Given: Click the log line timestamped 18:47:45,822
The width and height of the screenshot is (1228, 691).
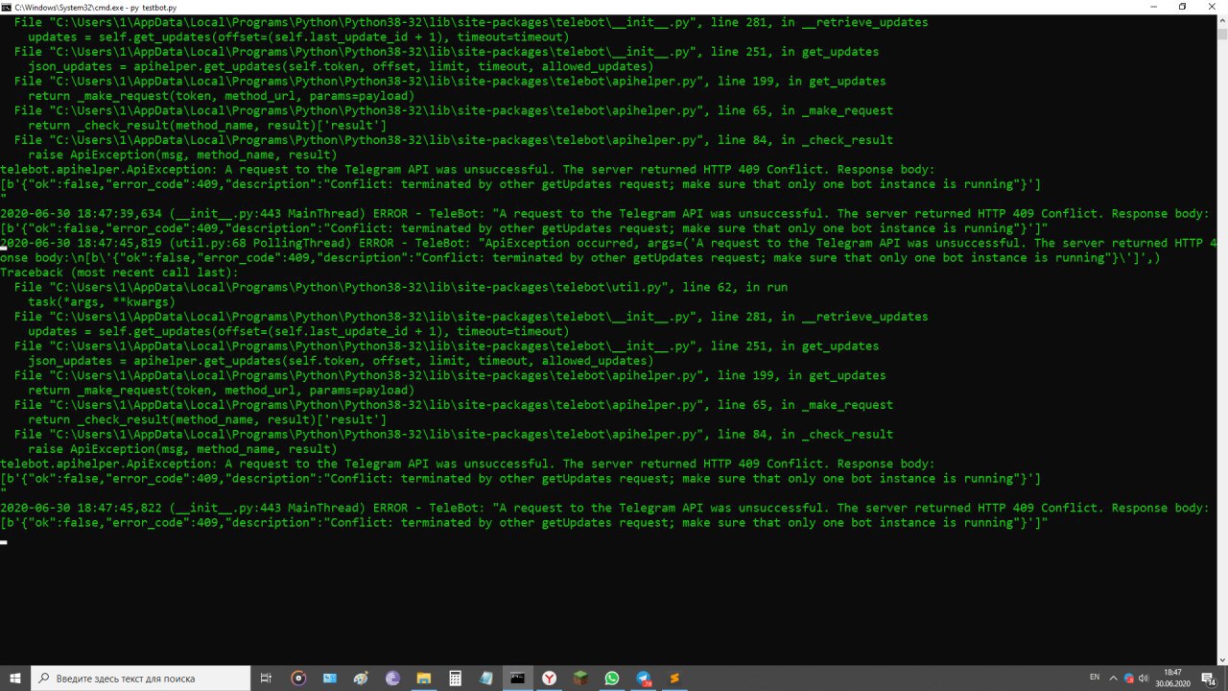Looking at the screenshot, I should point(604,508).
